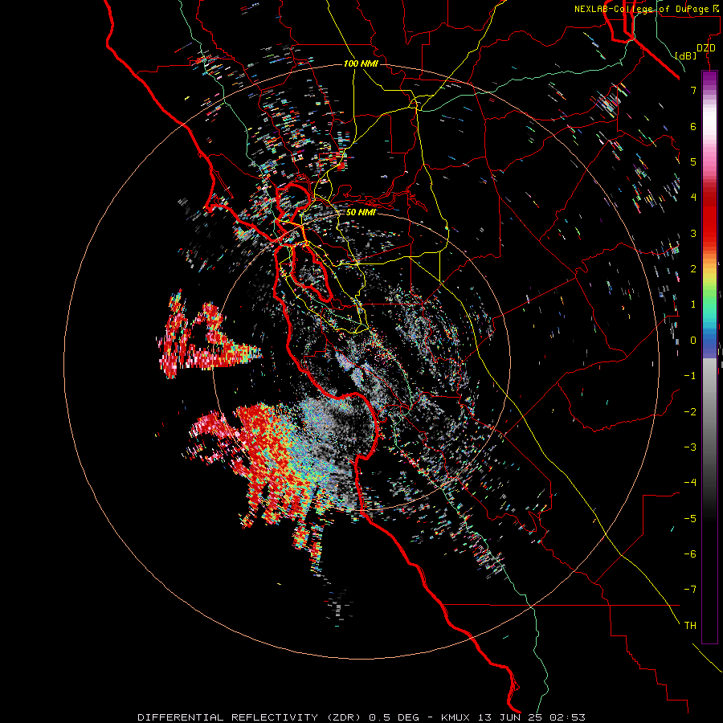723x723 pixels.
Task: Click the "4" value on the color scale
Action: coord(693,198)
